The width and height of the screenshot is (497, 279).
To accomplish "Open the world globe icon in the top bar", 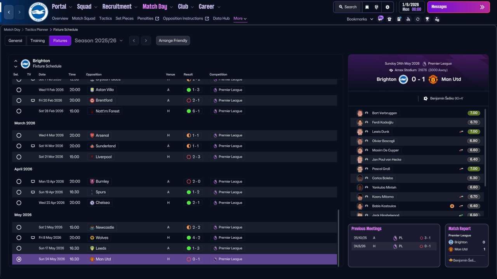I will click(377, 7).
